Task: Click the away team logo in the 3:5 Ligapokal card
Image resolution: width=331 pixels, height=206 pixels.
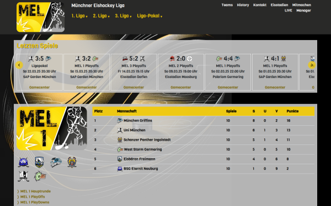Action: pyautogui.click(x=48, y=58)
